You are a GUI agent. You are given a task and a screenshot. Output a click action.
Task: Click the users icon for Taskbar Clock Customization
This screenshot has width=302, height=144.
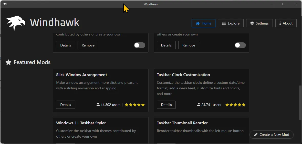tap(199, 105)
